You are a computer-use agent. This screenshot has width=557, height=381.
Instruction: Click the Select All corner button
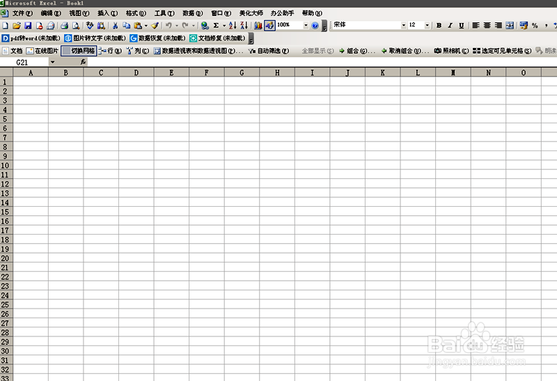(x=6, y=72)
